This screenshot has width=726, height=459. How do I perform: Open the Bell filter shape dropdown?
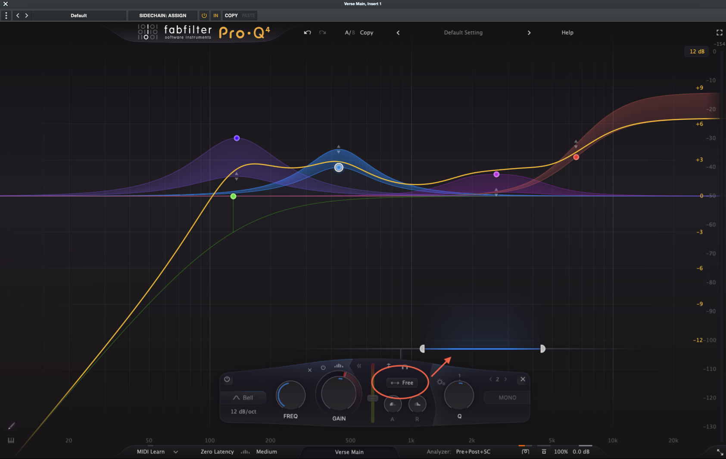[244, 397]
